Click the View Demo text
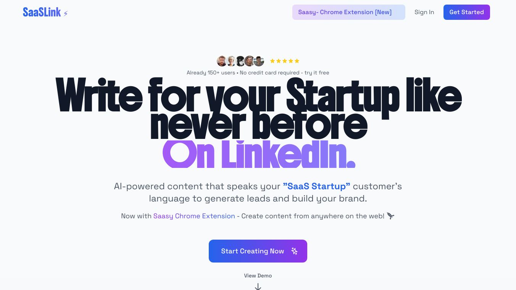Image resolution: width=516 pixels, height=290 pixels. coord(258,275)
